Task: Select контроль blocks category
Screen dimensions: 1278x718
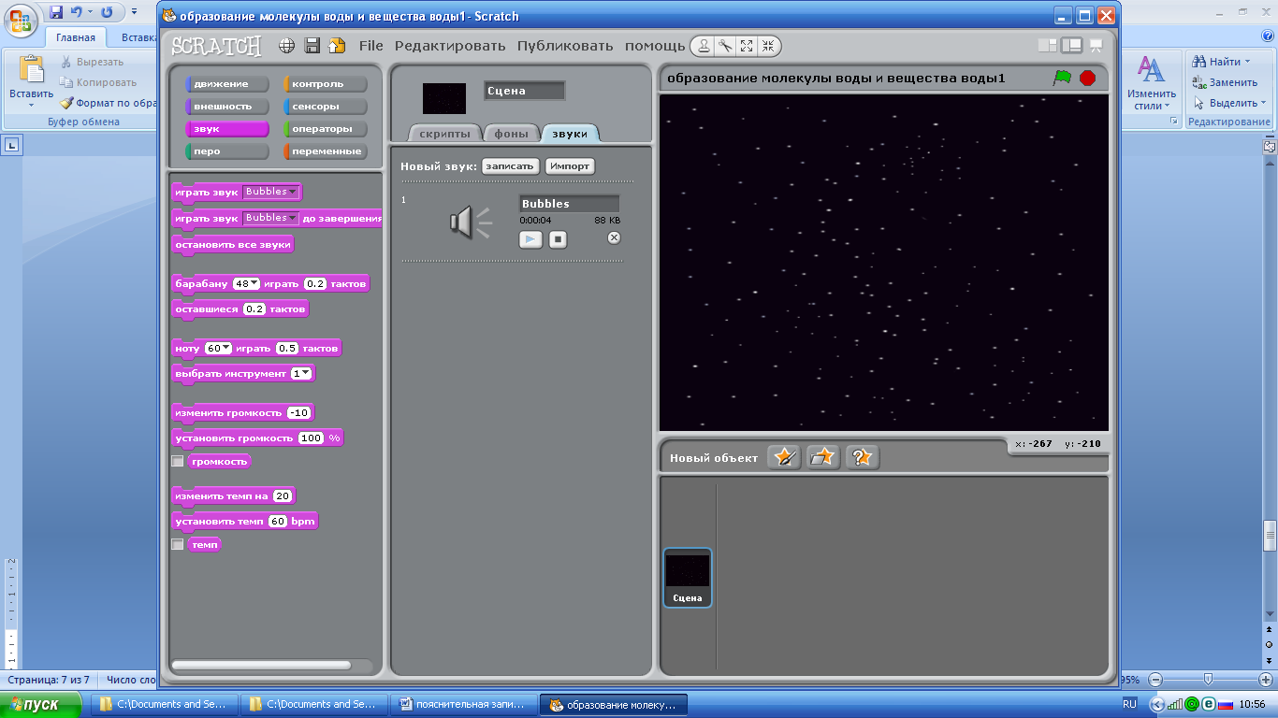Action: pyautogui.click(x=326, y=84)
